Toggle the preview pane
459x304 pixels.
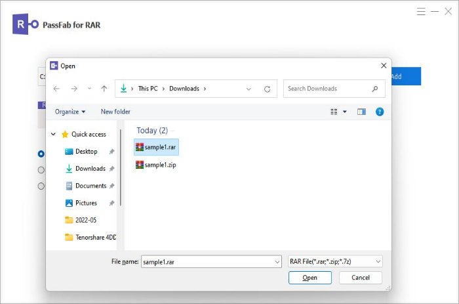coord(361,112)
